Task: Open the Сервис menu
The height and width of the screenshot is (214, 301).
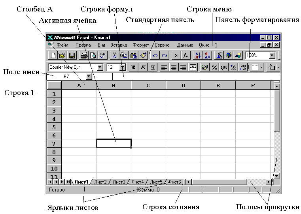Action: pos(162,45)
